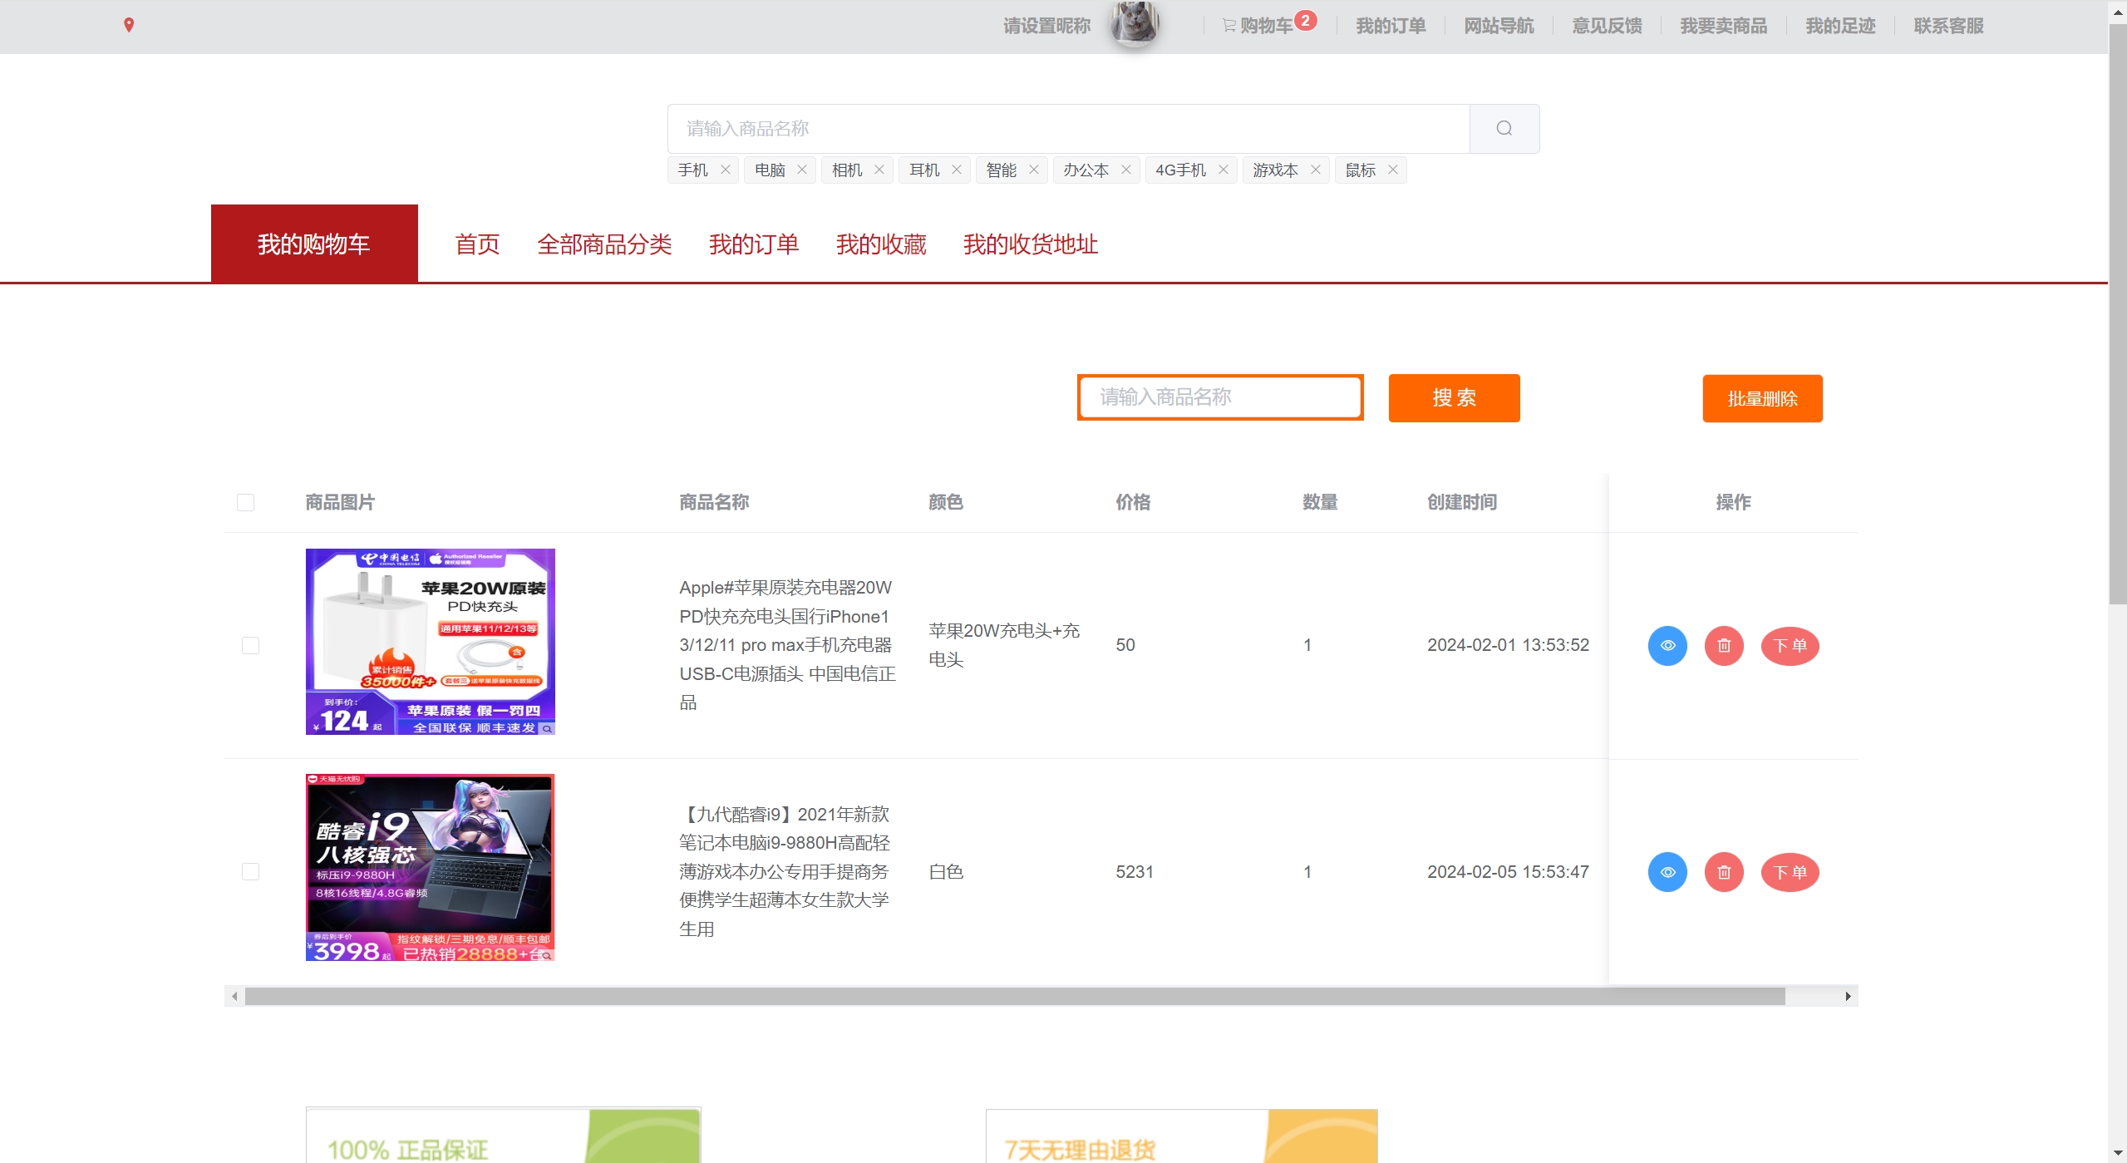Remove the 游戏本 search tag
This screenshot has width=2127, height=1163.
(x=1315, y=170)
